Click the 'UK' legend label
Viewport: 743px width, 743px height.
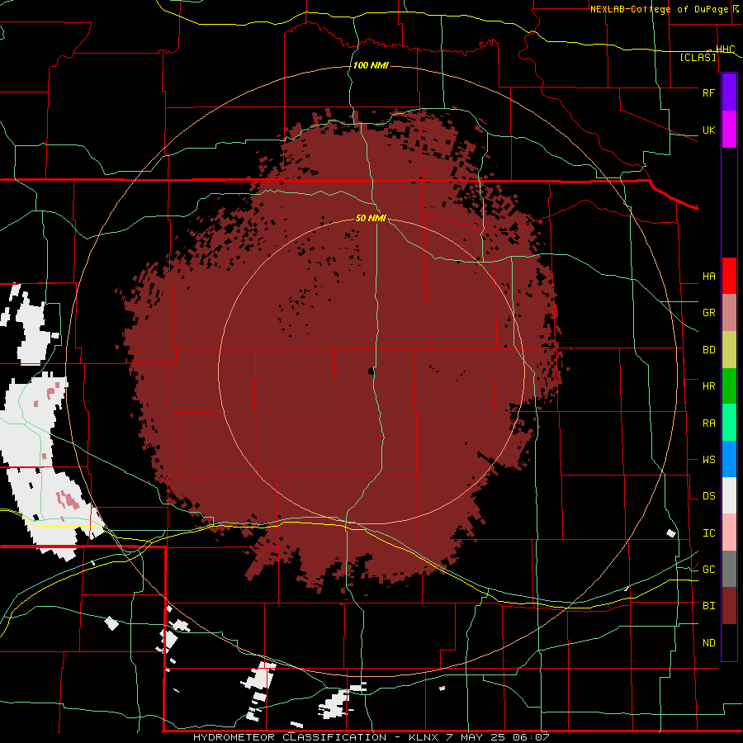click(x=708, y=130)
